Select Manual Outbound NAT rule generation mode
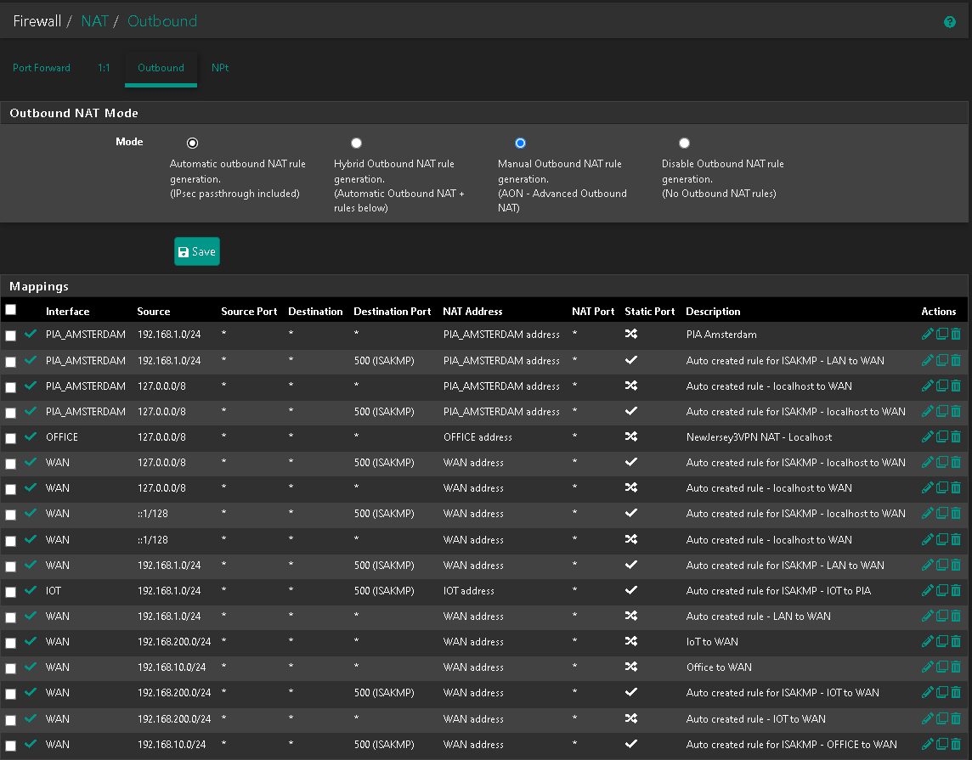972x760 pixels. tap(520, 143)
